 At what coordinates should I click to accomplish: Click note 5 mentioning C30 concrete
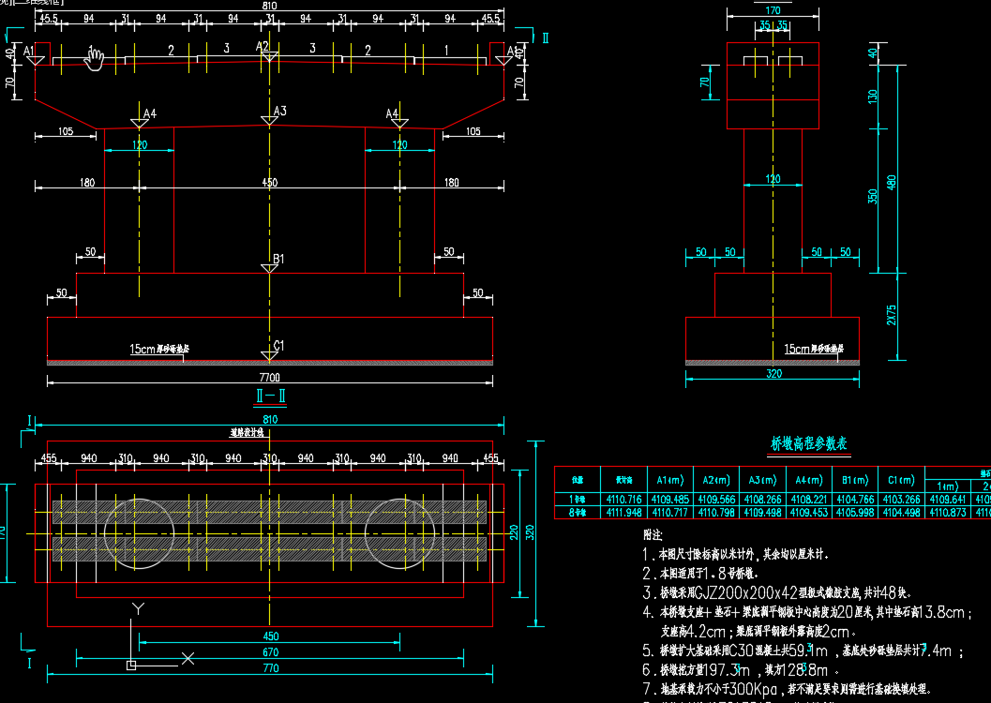pos(803,651)
